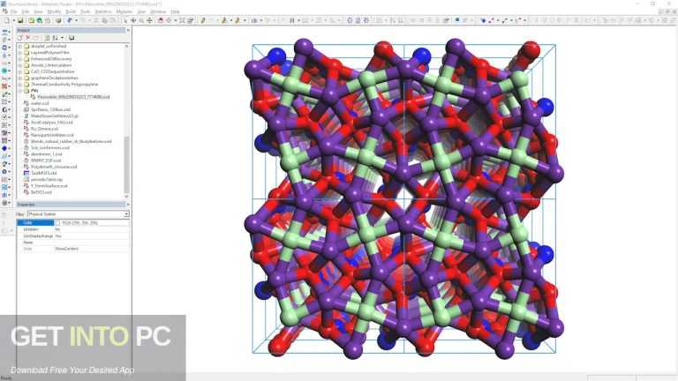Click the white color swatch in Properties
Screen dimensions: 678x381
click(x=57, y=223)
